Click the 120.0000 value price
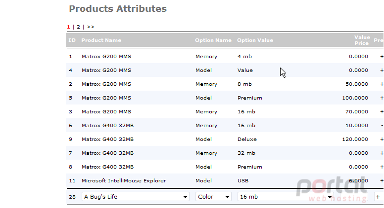Screen dimensions: 384x208 pyautogui.click(x=355, y=139)
